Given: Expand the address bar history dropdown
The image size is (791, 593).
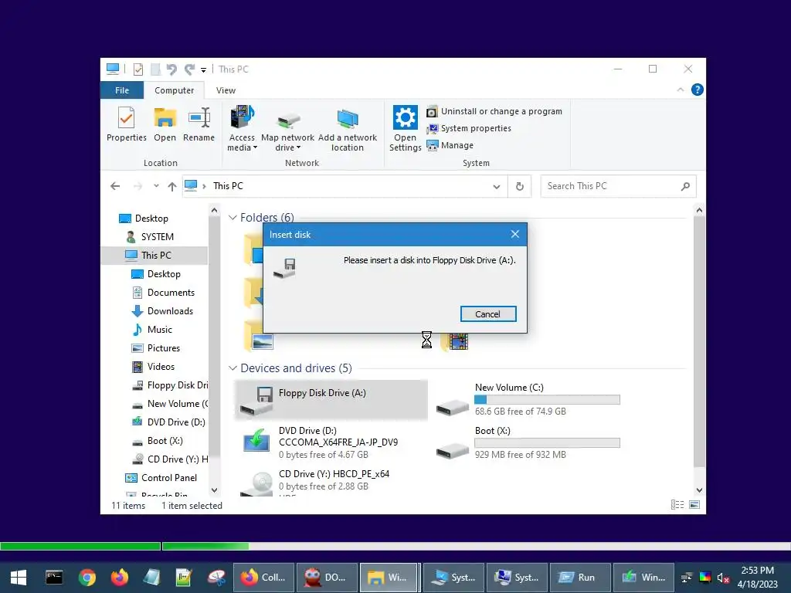Looking at the screenshot, I should [x=497, y=187].
